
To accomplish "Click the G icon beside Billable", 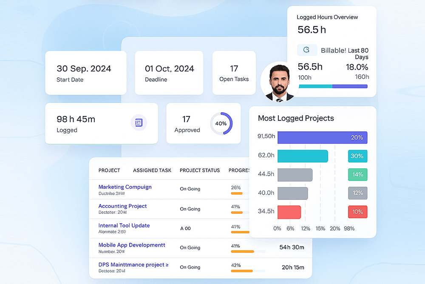I will click(x=307, y=50).
